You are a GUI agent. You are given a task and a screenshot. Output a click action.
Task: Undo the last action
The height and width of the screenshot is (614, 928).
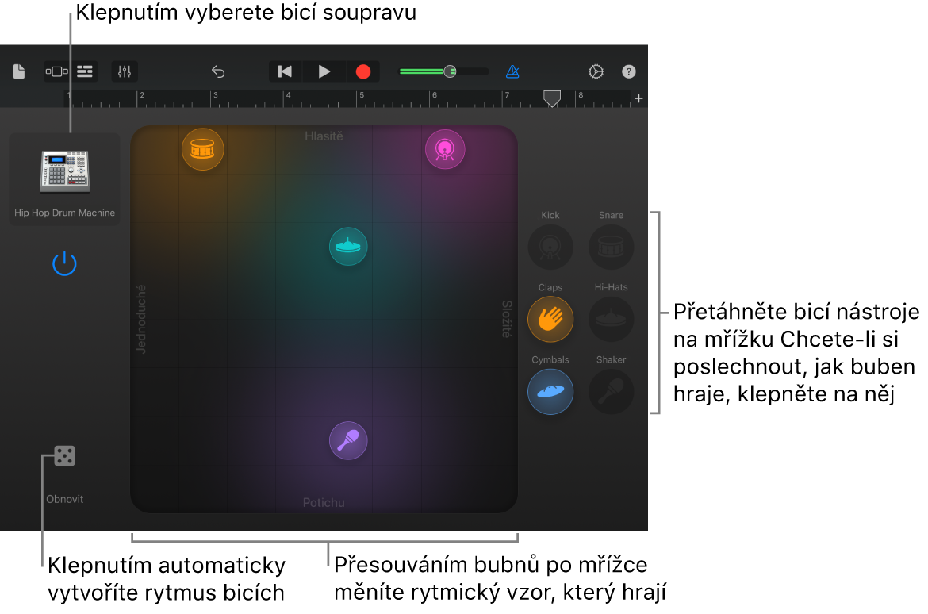[218, 71]
